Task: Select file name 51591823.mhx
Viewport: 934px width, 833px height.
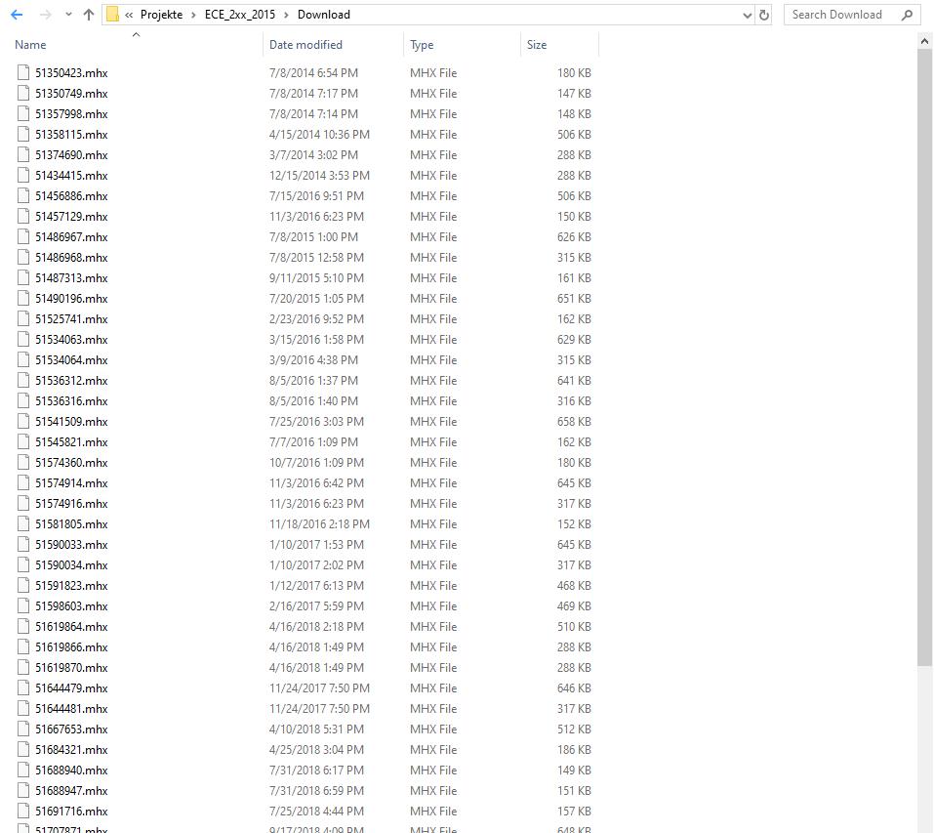Action: pos(71,586)
